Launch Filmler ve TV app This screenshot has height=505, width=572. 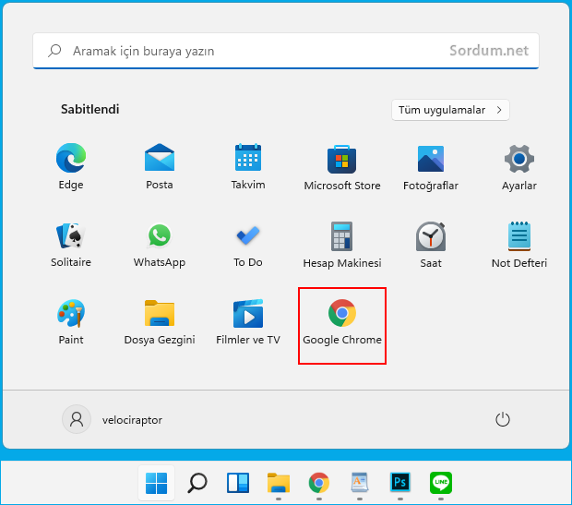click(248, 322)
